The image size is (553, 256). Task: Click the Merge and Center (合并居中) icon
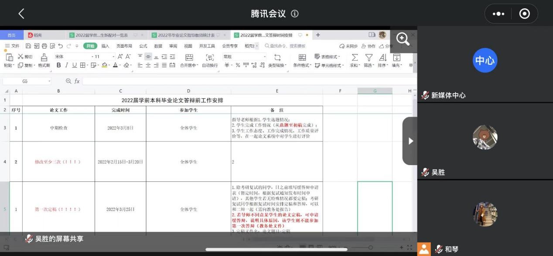pyautogui.click(x=189, y=57)
